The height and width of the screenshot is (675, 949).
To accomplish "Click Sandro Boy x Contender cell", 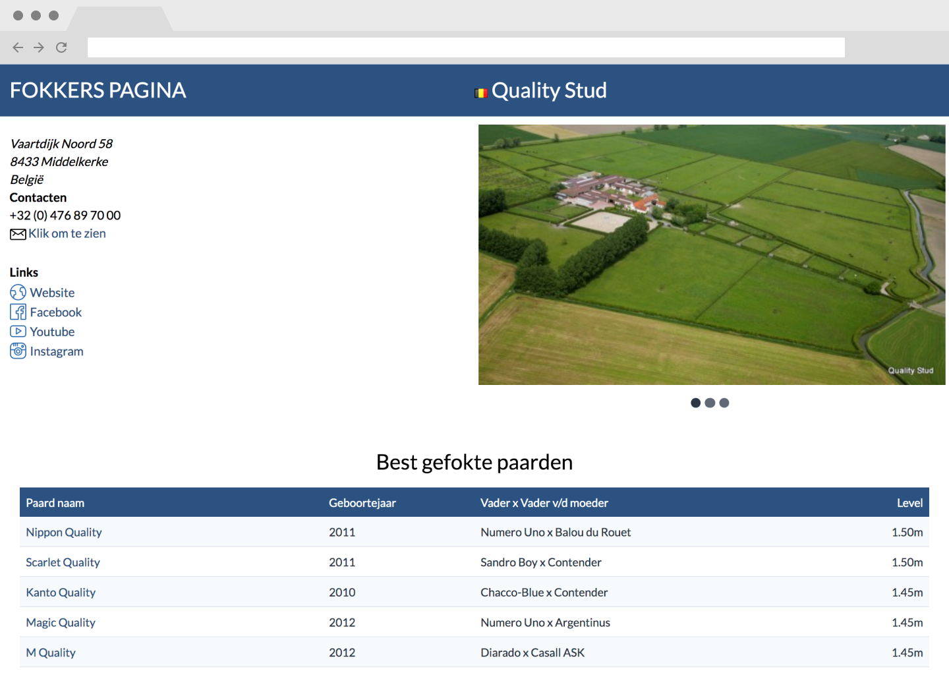I will pos(541,562).
